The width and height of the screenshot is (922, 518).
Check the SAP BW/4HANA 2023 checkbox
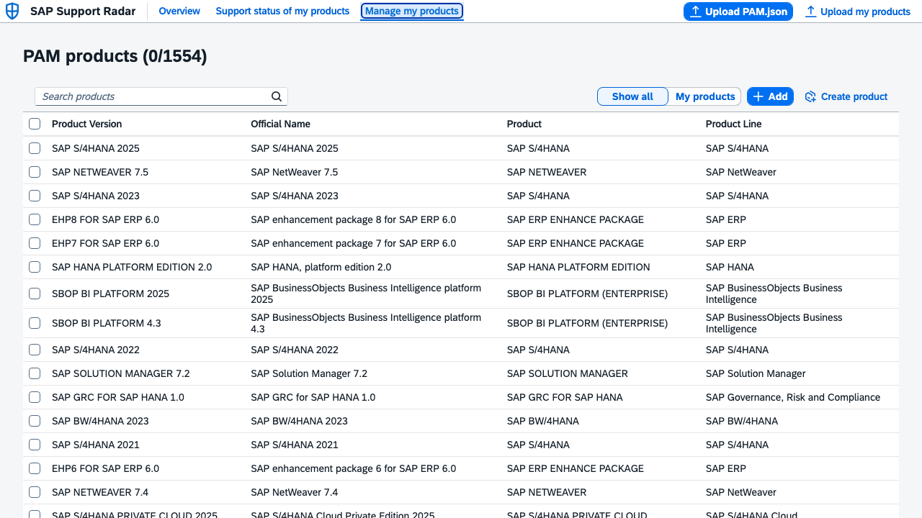click(x=35, y=421)
